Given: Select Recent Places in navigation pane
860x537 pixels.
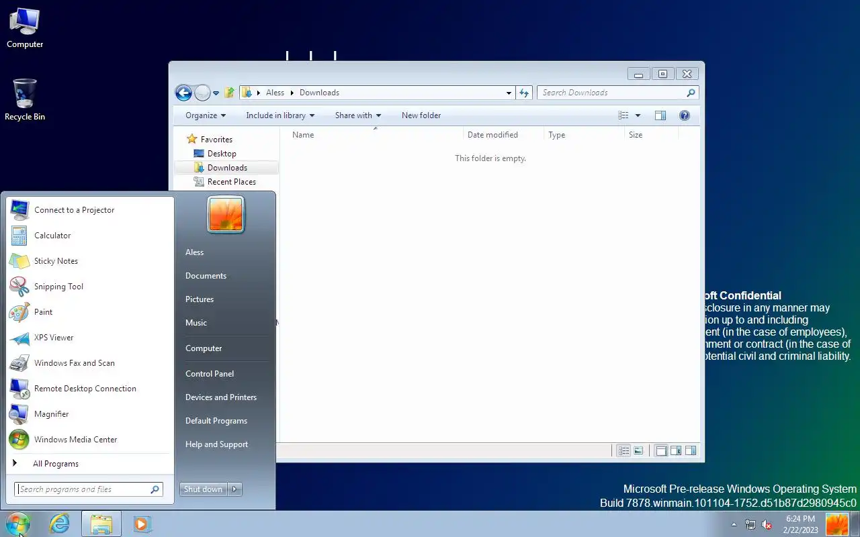Looking at the screenshot, I should 232,182.
